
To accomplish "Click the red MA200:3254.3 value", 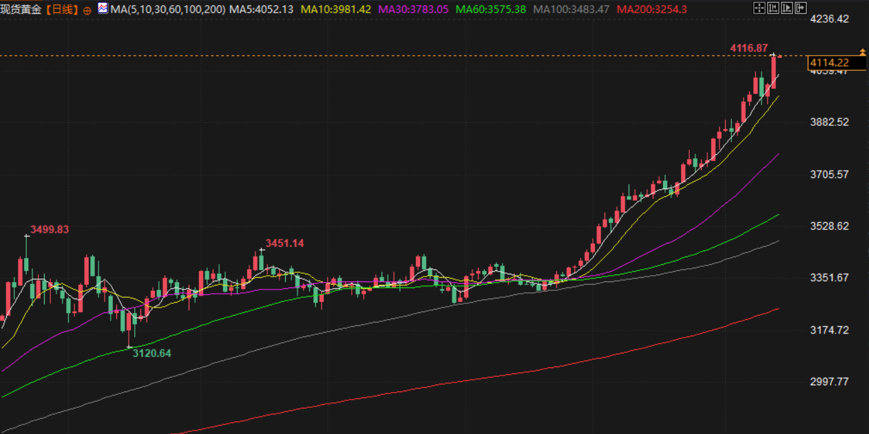I will (651, 10).
